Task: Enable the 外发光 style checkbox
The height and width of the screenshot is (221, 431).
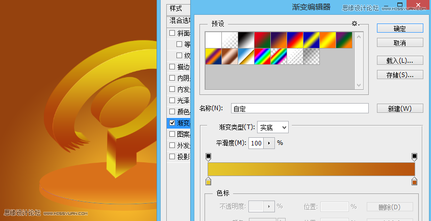Action: coord(172,145)
